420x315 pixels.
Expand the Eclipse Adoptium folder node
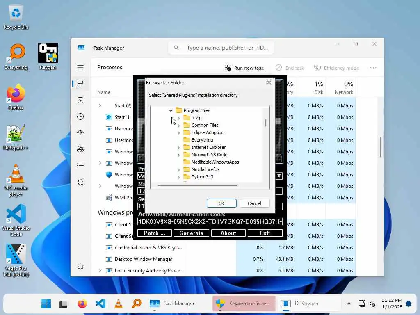179,132
